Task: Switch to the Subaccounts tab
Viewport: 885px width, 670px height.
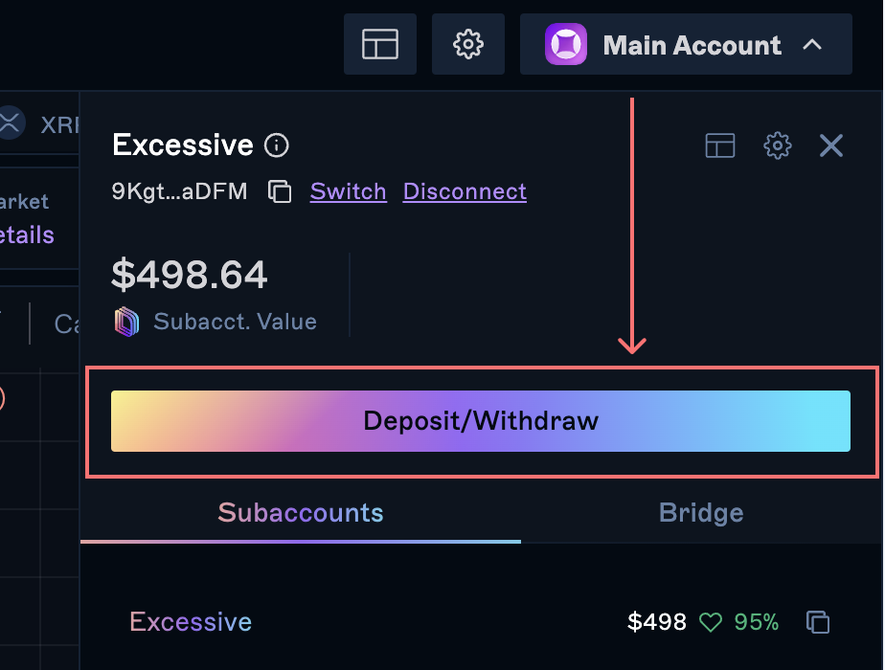Action: tap(301, 513)
